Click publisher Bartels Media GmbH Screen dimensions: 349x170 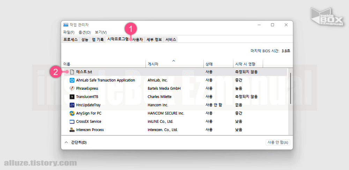(164, 88)
